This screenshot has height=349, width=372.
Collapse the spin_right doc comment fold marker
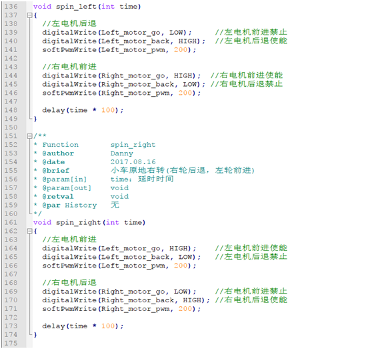coord(29,136)
